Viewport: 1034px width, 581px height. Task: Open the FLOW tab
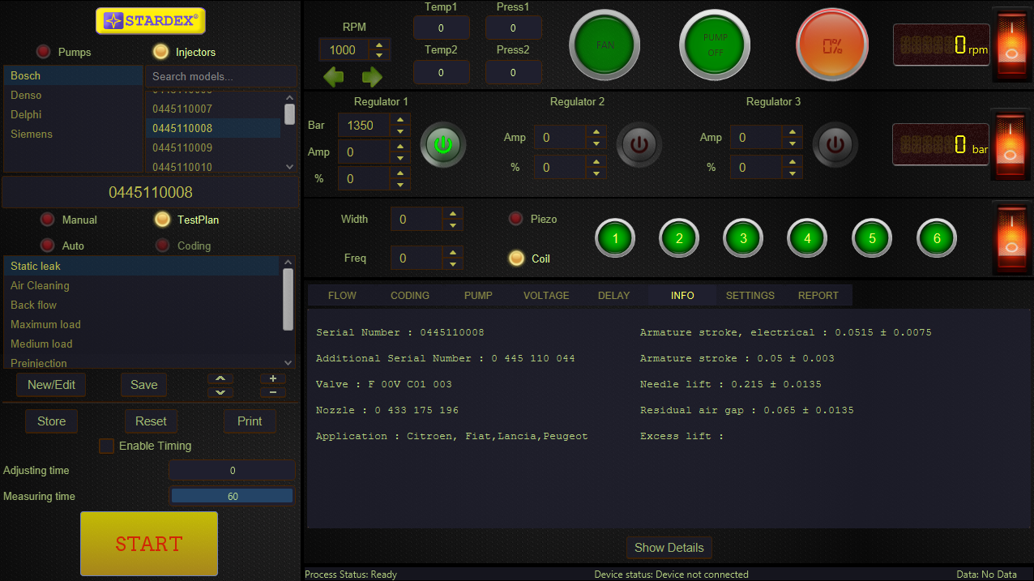pos(342,295)
